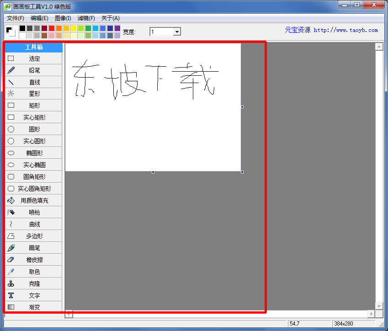
Task: Click the 工具箱 toolbox header
Action: point(34,47)
